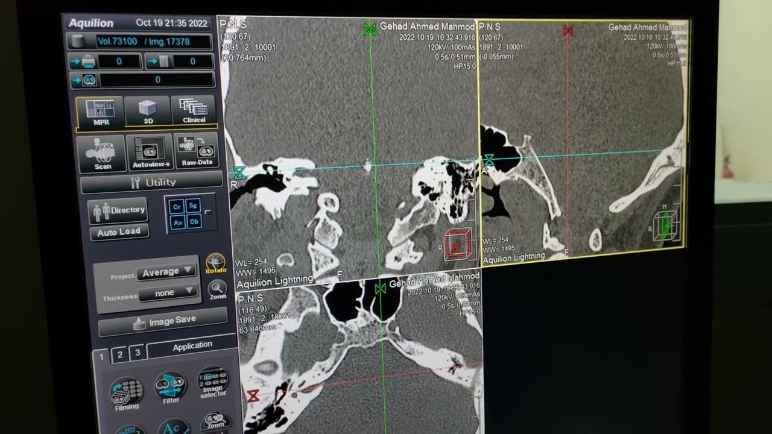Click the storage transfer count field
772x434 pixels.
click(193, 61)
